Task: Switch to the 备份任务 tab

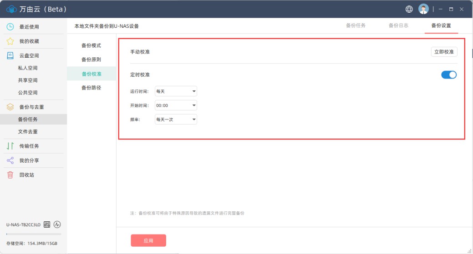Action: (356, 25)
